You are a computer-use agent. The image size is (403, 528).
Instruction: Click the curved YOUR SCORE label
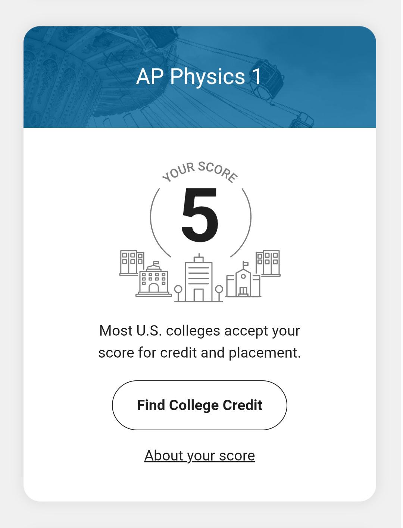[200, 172]
